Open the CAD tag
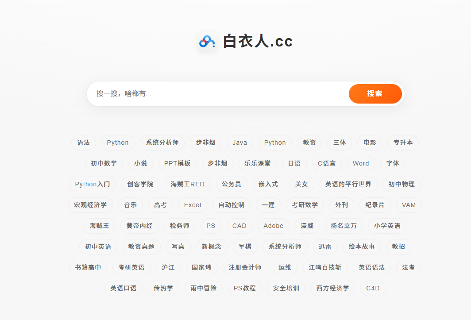 click(239, 226)
